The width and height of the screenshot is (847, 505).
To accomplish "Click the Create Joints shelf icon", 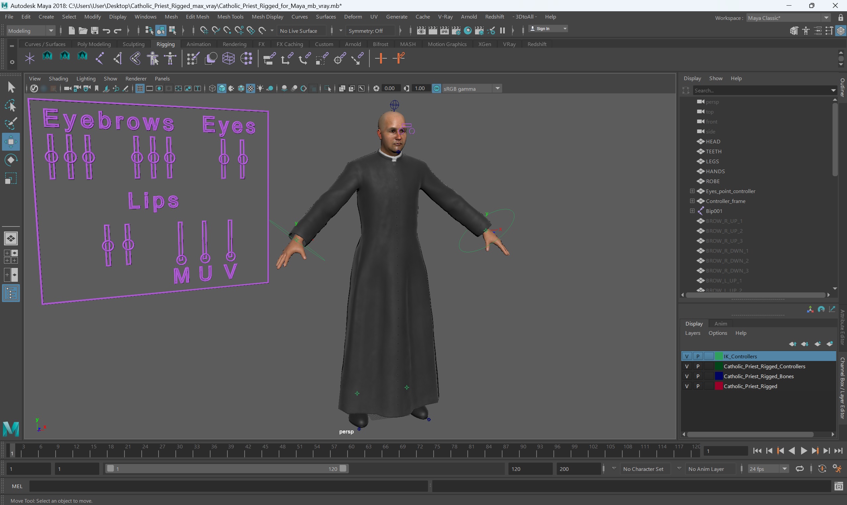I will [x=100, y=58].
